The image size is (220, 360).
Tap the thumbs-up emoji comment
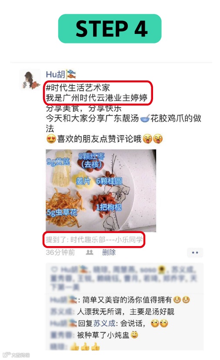click(x=85, y=347)
